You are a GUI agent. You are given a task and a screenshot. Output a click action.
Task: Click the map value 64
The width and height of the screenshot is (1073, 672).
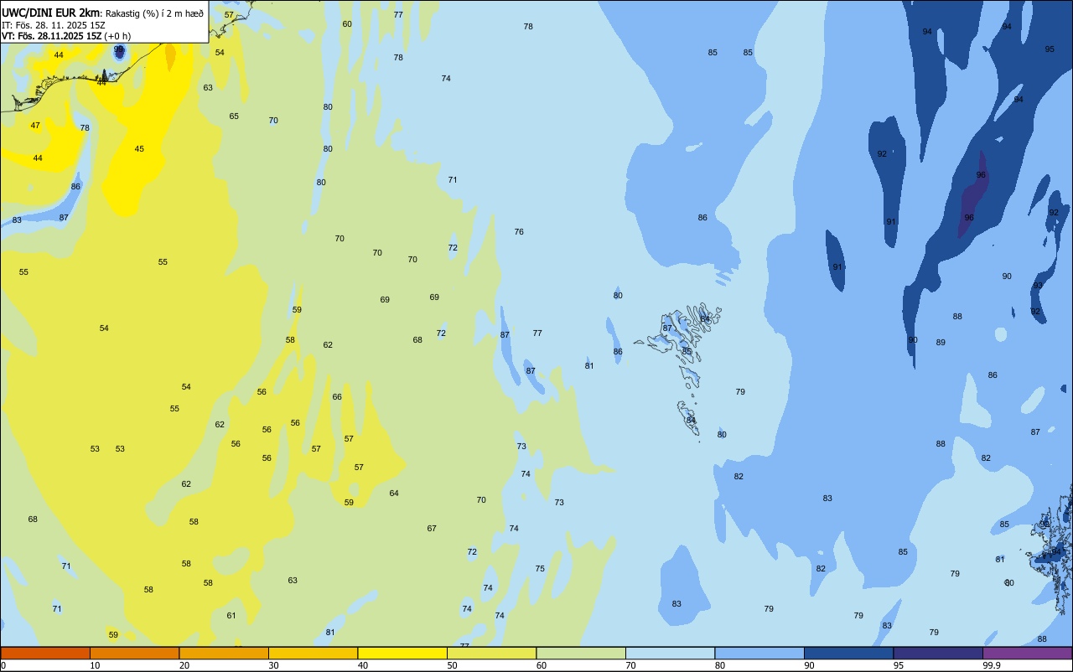(x=394, y=494)
